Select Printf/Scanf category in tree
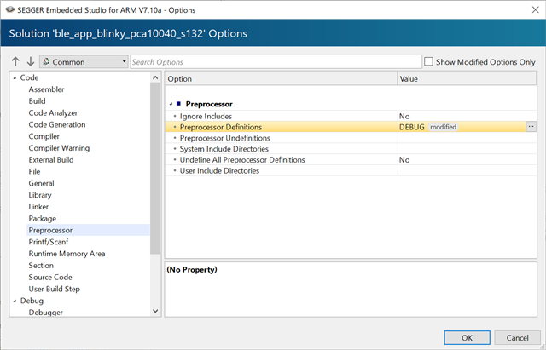Screen dimensions: 546x350 (x=48, y=242)
